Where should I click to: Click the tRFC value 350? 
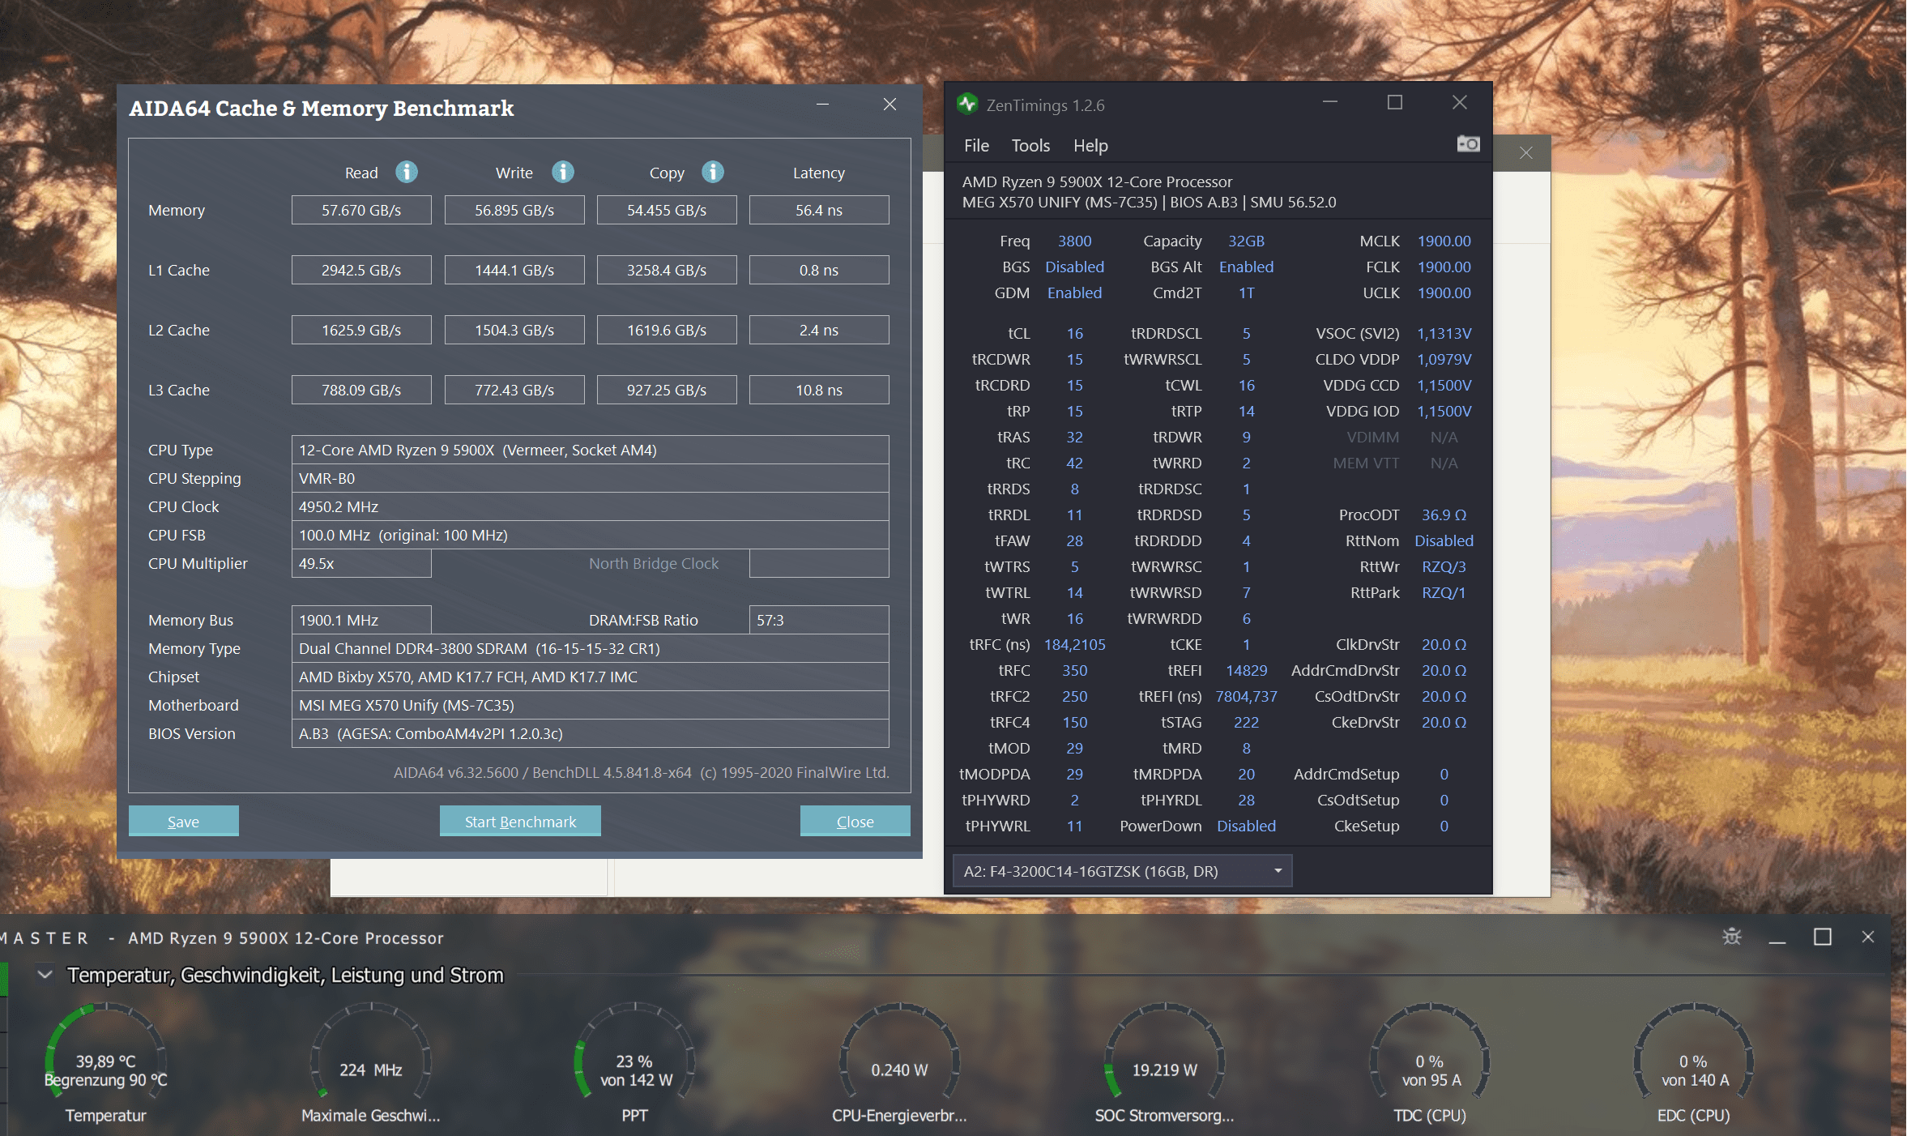1074,670
